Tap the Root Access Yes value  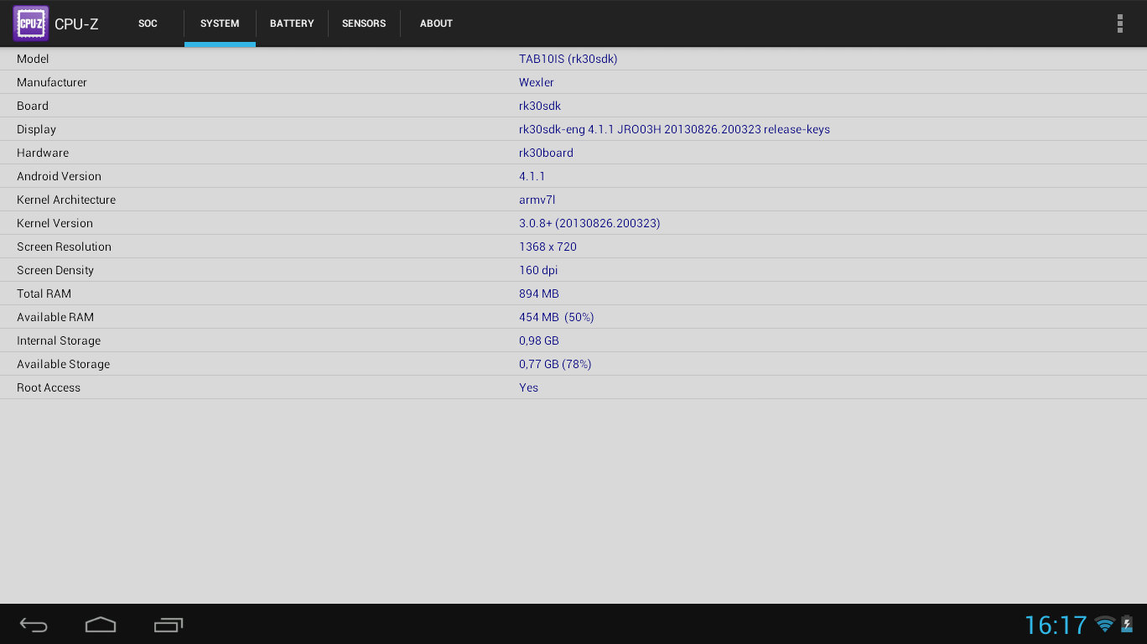(528, 387)
